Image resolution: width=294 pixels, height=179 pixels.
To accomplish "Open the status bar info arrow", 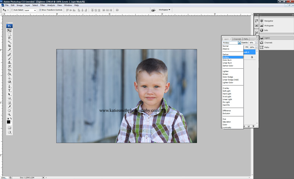I will (x=43, y=178).
